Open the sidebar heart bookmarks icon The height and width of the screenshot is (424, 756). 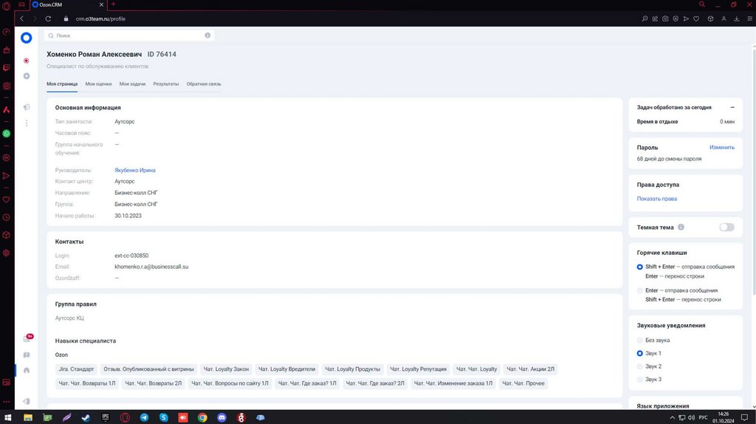[x=6, y=199]
